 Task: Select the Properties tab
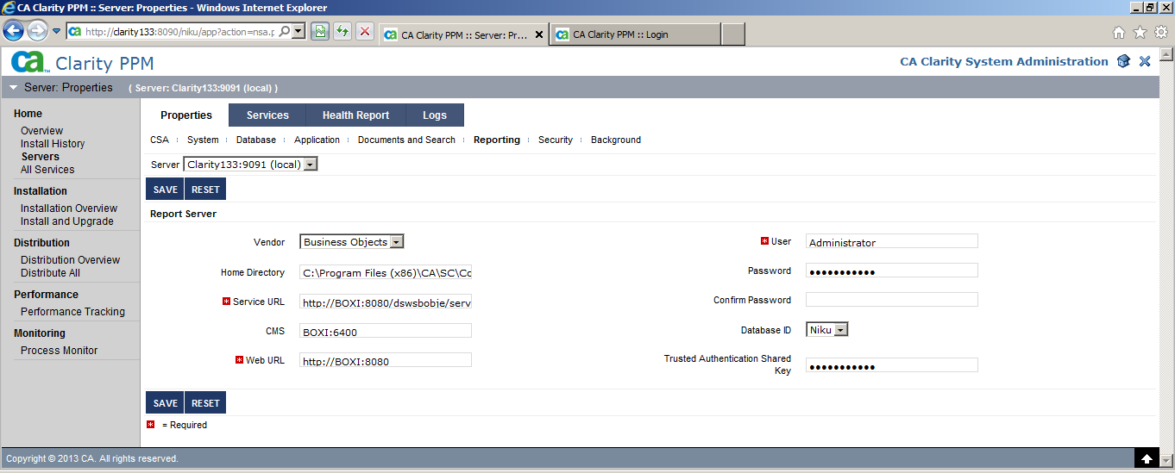coord(186,115)
